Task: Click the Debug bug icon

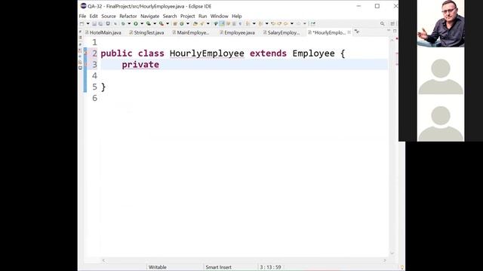Action: pyautogui.click(x=123, y=23)
